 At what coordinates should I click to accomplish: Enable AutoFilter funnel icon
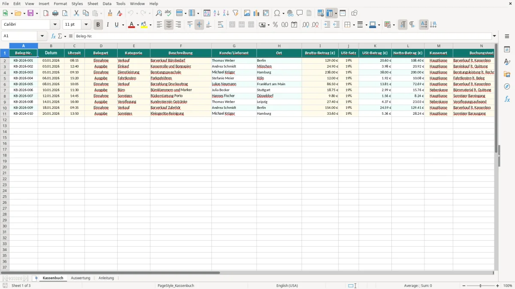point(236,13)
